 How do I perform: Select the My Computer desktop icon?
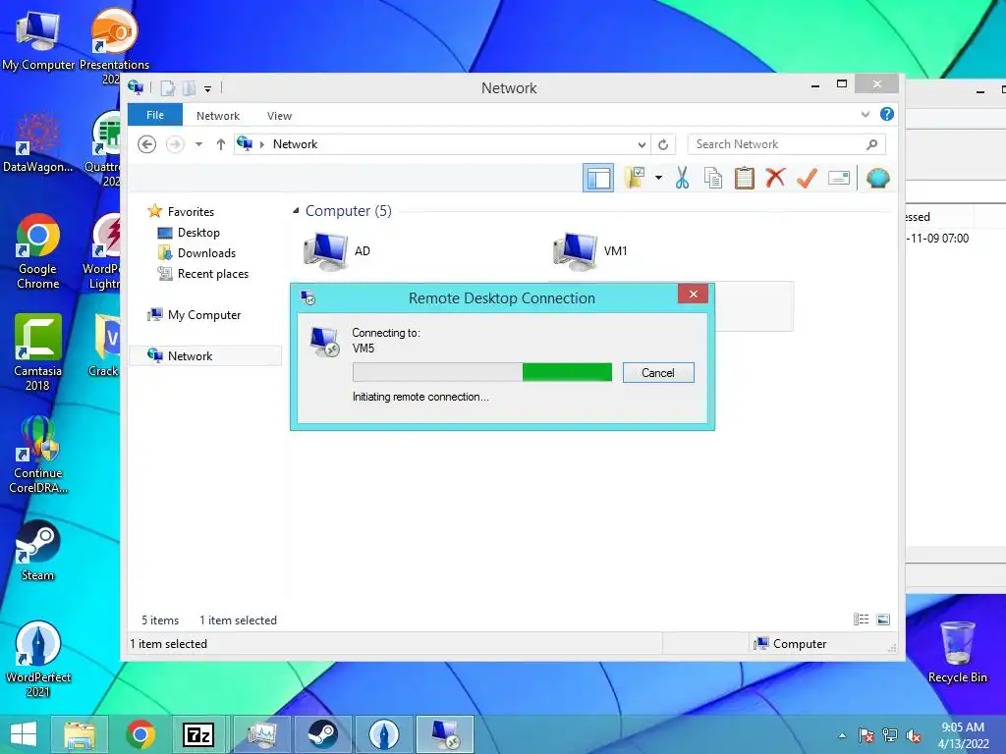[x=38, y=41]
